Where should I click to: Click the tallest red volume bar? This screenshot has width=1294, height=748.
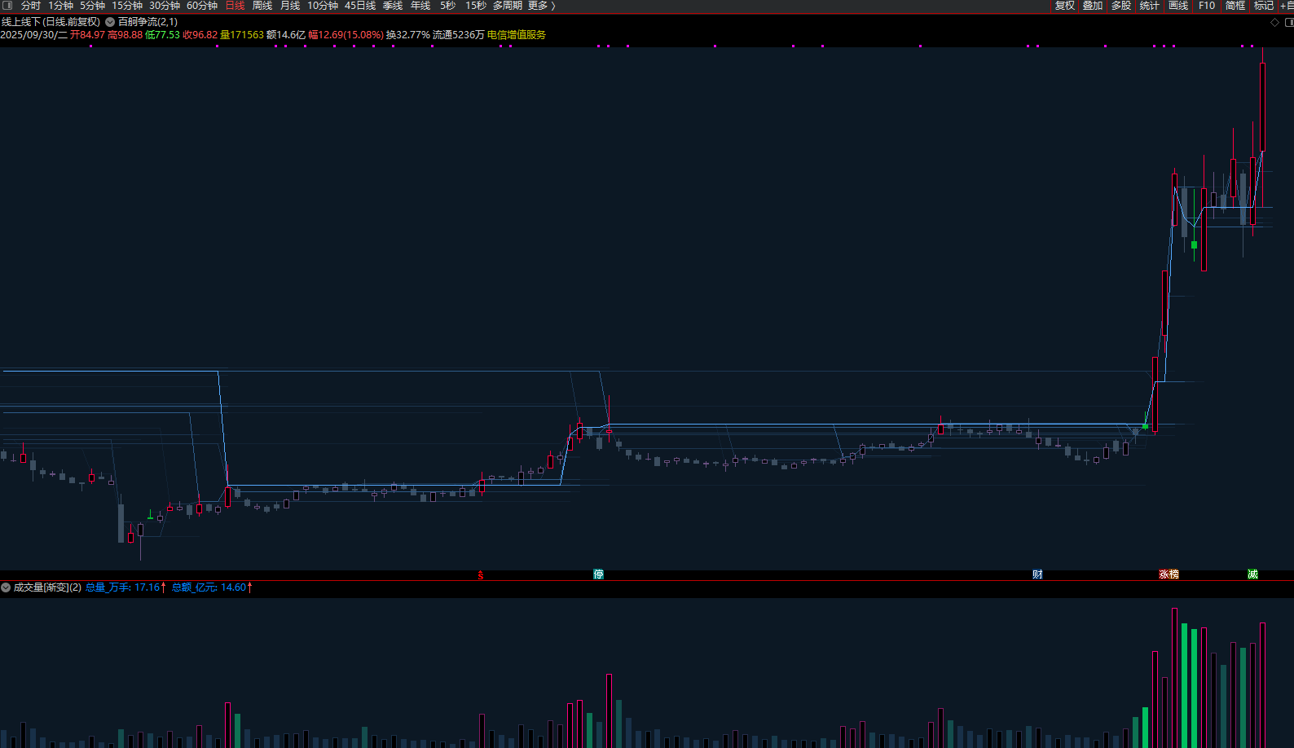[1174, 676]
